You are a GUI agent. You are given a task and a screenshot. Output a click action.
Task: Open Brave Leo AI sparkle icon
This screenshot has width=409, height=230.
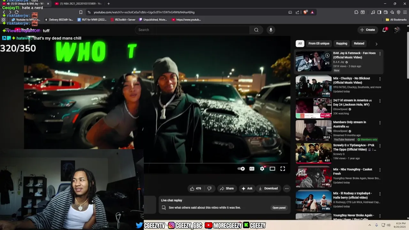pos(392,12)
